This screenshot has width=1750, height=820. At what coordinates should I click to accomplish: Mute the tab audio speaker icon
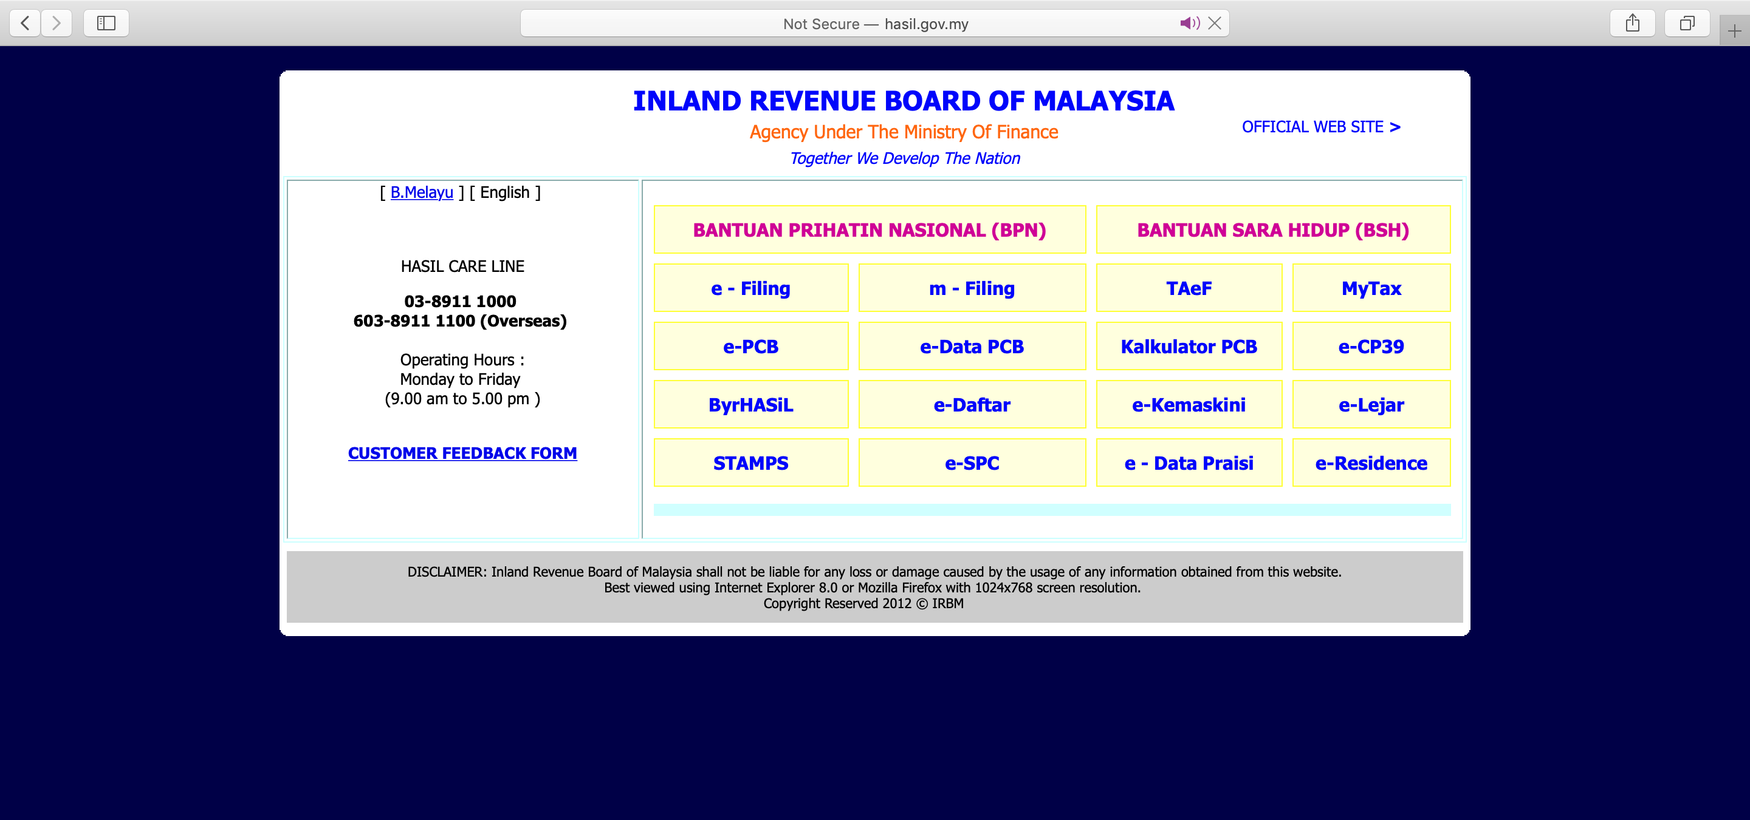1190,24
